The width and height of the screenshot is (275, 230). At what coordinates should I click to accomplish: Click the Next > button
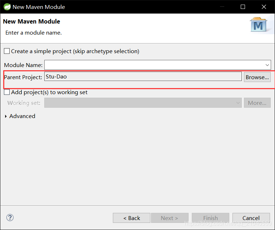(170, 218)
